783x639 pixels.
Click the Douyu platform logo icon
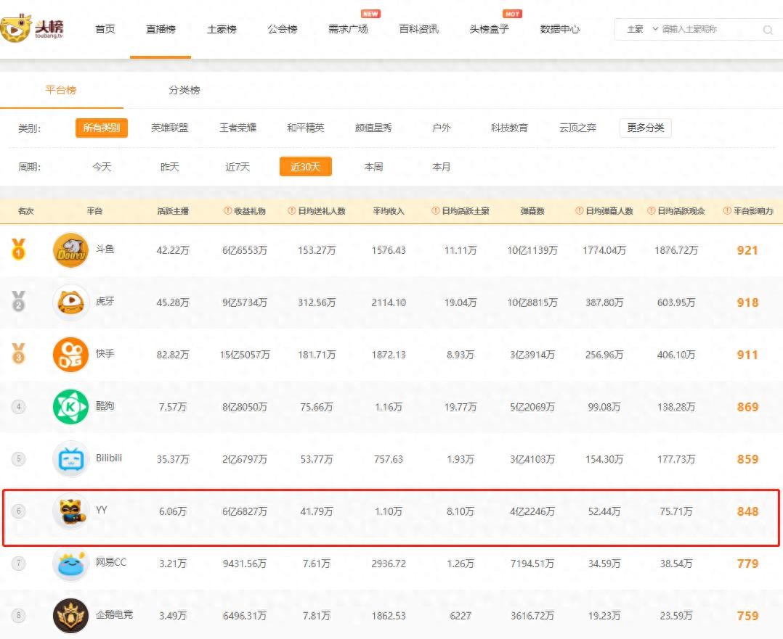70,250
